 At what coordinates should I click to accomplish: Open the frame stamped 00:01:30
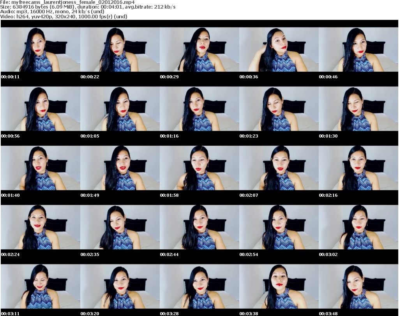coord(358,109)
